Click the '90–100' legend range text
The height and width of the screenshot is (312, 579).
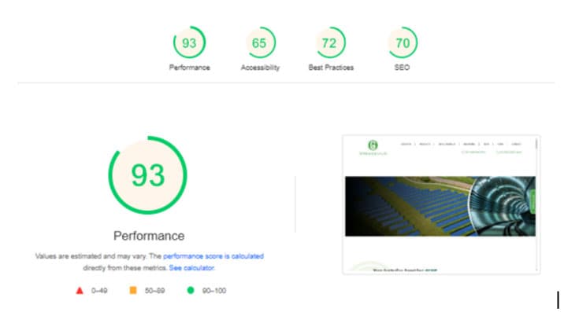click(214, 291)
